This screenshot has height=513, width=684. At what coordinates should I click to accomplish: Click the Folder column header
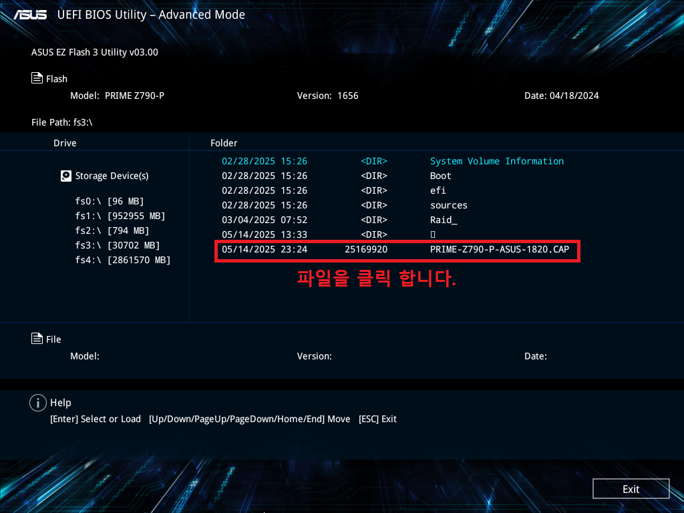(224, 143)
